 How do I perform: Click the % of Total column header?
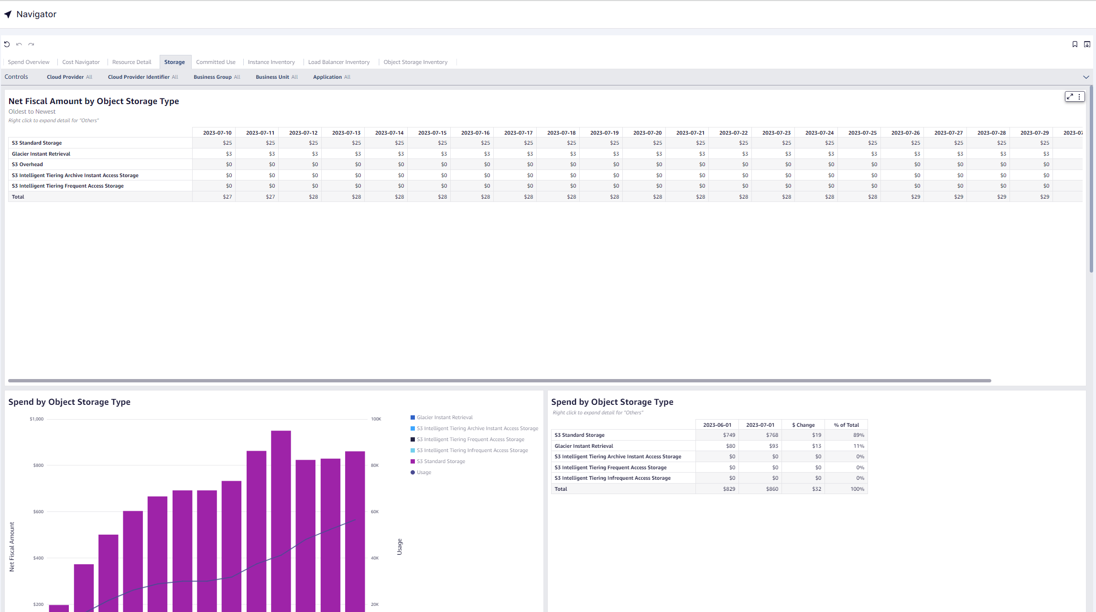(846, 425)
